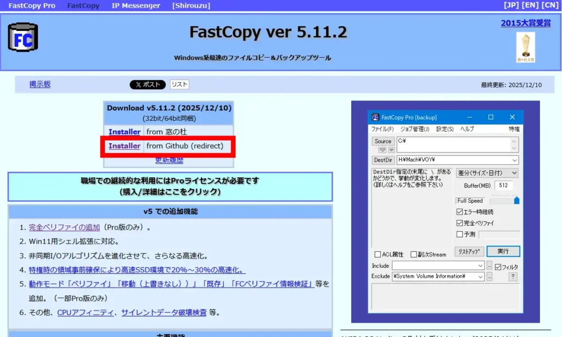The image size is (562, 337).
Task: Click the ? help icon next to Exclude
Action: point(513,276)
